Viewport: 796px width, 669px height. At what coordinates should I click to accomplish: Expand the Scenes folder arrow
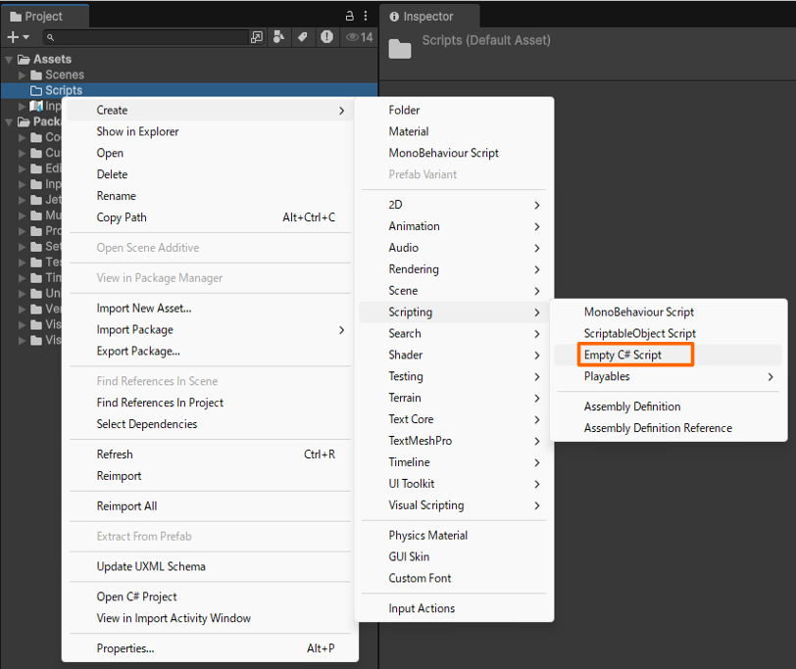[22, 74]
